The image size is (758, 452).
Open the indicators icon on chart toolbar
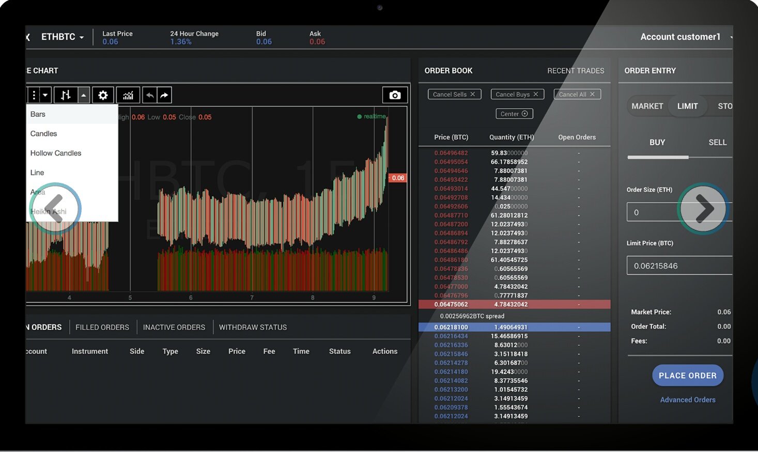point(128,95)
